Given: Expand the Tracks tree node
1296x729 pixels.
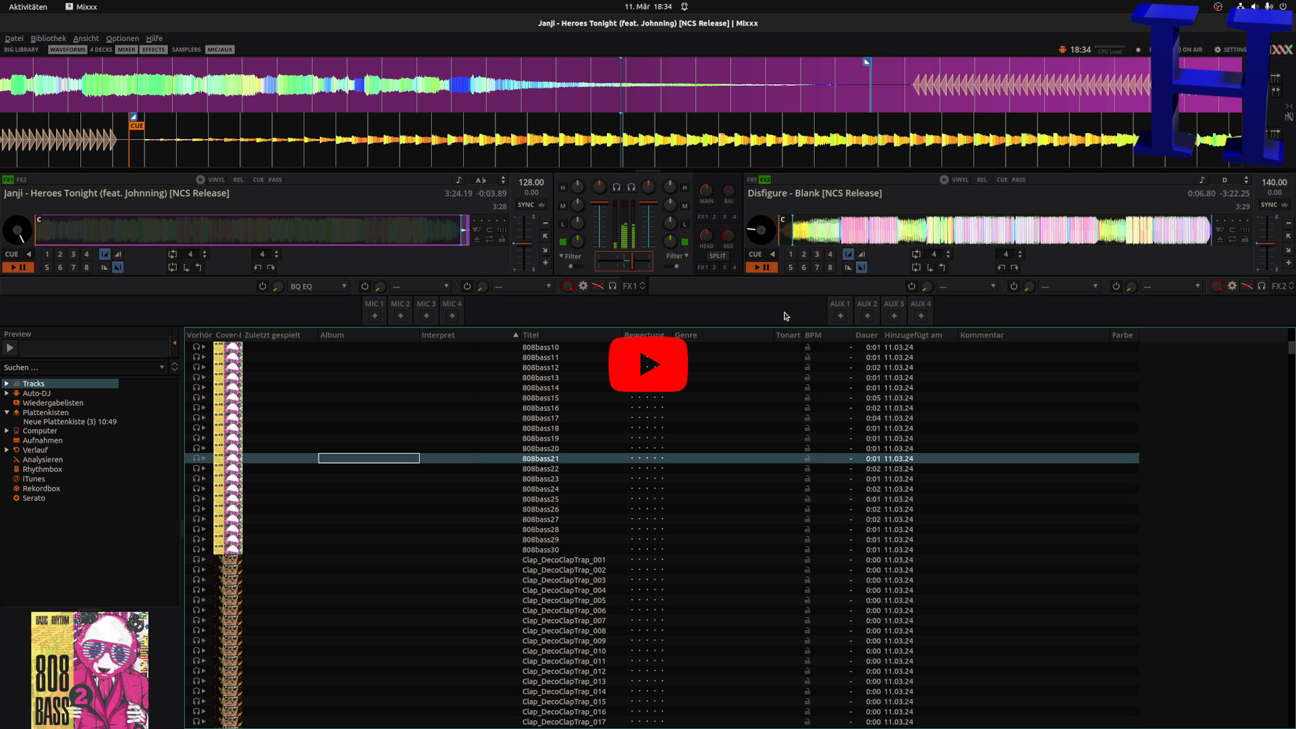Looking at the screenshot, I should [x=7, y=383].
